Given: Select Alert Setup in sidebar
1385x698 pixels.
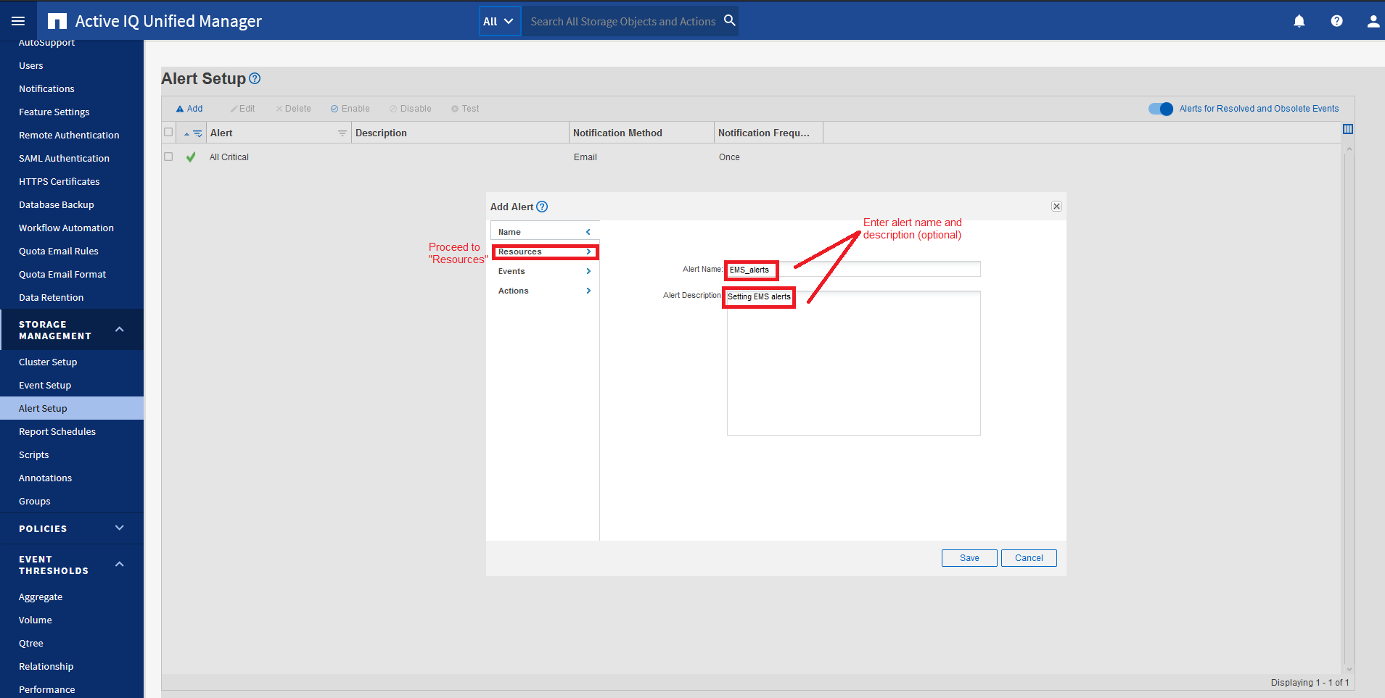Looking at the screenshot, I should (x=72, y=408).
